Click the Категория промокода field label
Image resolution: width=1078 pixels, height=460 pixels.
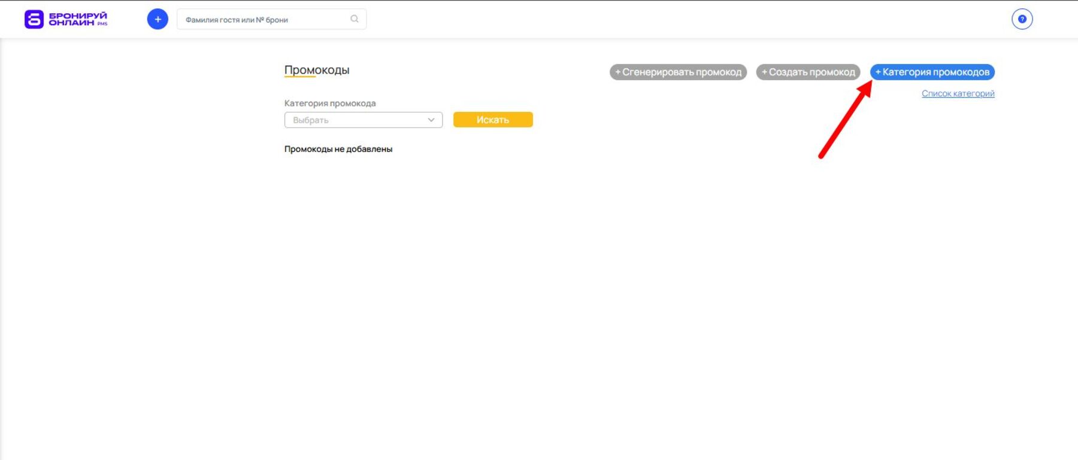330,103
